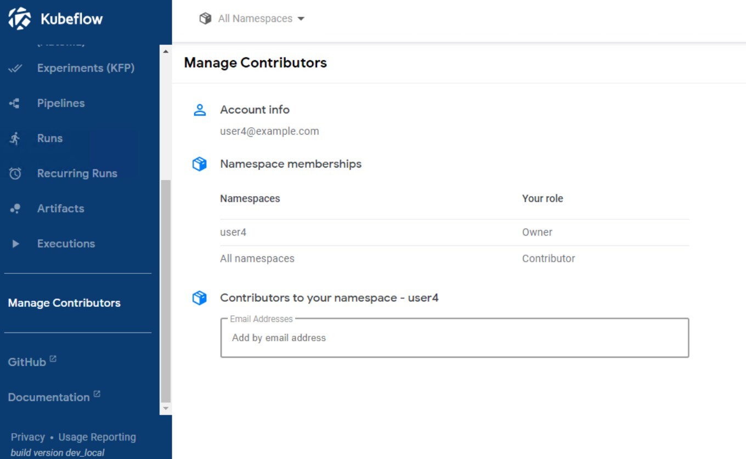Click the cube icon beside Contributors heading
This screenshot has width=746, height=459.
coord(200,297)
